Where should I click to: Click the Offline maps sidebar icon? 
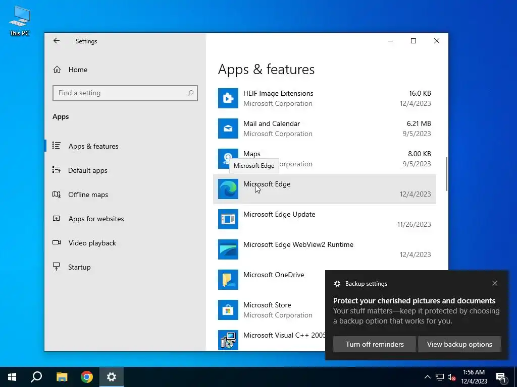pyautogui.click(x=57, y=194)
